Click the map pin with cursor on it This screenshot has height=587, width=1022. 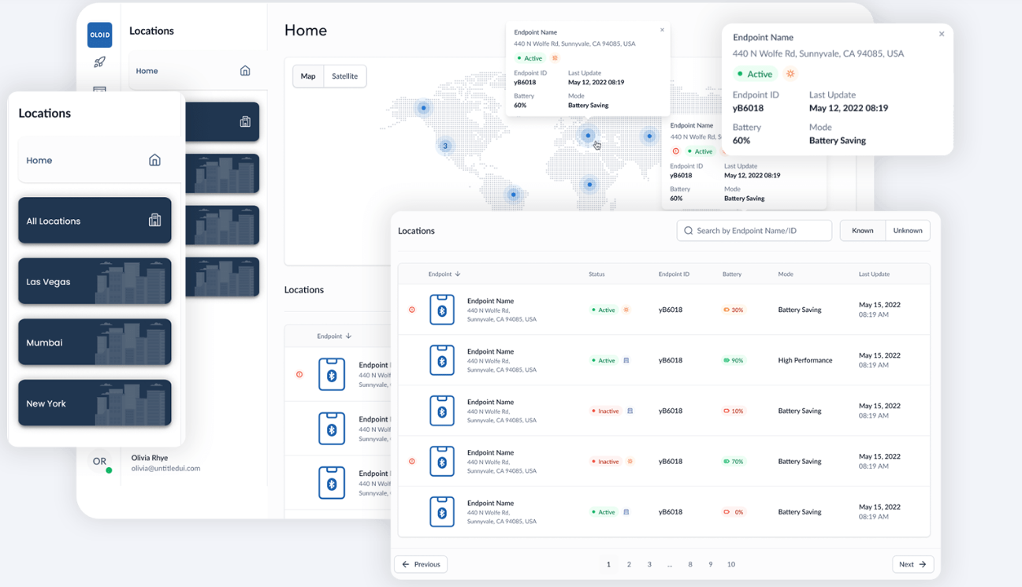pos(588,136)
